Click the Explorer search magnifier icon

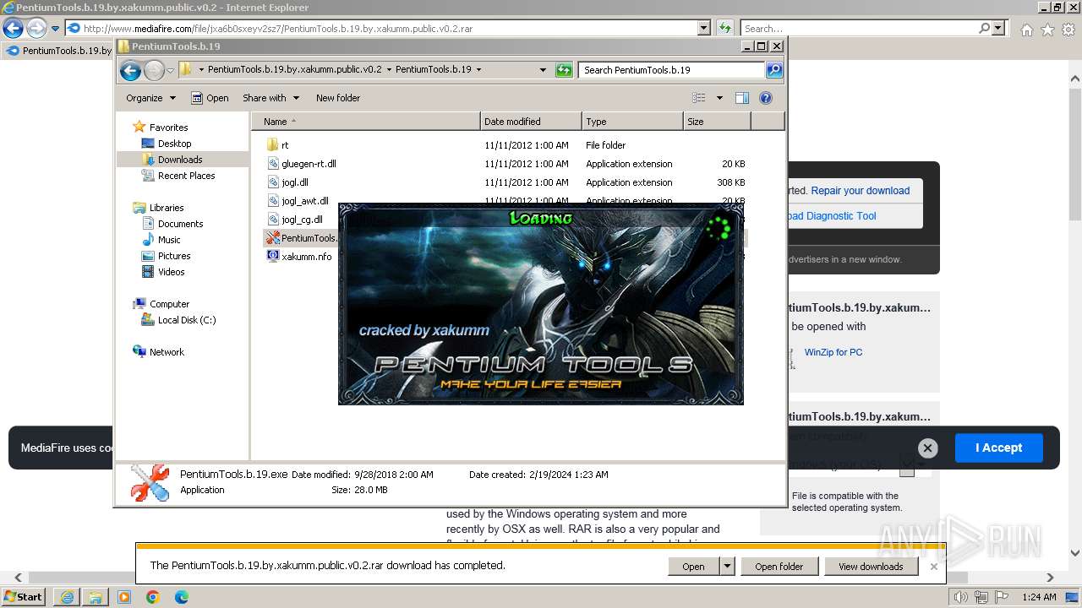(774, 70)
